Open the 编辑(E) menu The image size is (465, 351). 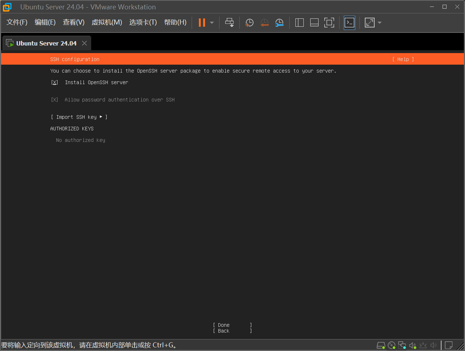pos(45,22)
